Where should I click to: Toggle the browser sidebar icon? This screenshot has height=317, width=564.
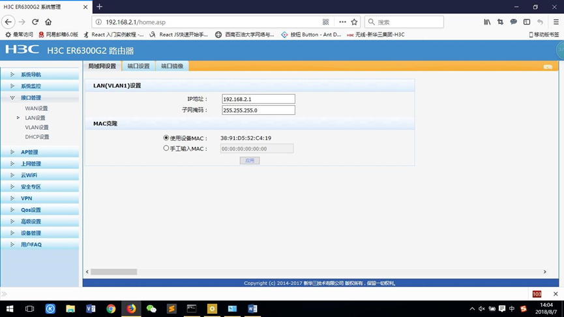[x=527, y=22]
